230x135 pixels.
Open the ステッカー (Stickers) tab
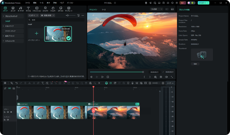[61, 9]
